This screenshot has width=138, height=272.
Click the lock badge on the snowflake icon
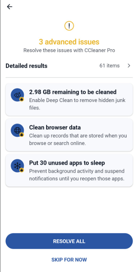(x=22, y=170)
